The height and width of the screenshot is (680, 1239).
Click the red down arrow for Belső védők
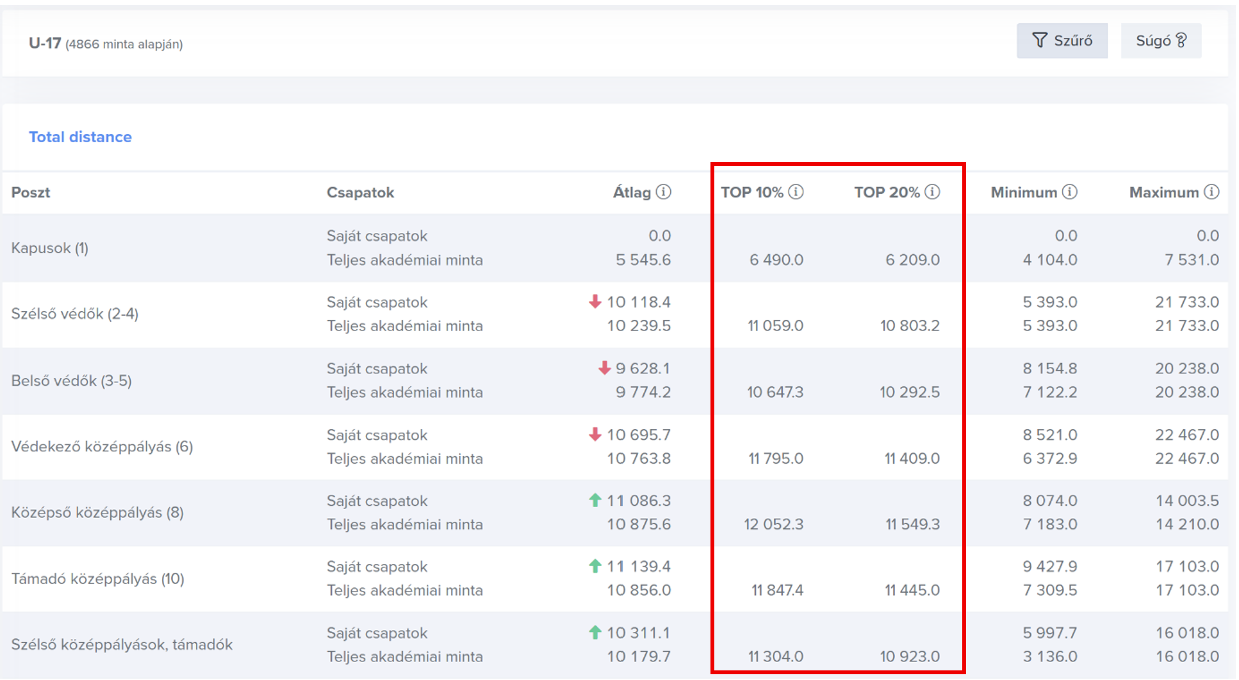(604, 368)
